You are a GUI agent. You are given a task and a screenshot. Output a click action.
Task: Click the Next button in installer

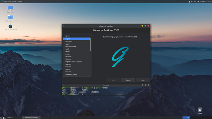[143, 80]
